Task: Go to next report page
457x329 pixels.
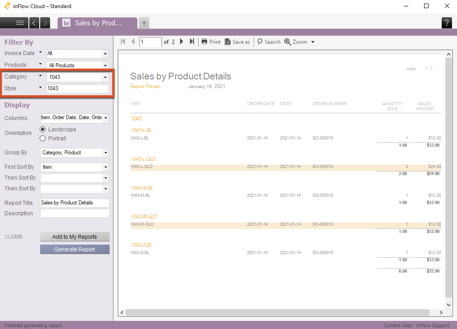Action: (x=182, y=42)
